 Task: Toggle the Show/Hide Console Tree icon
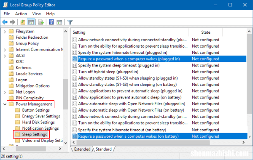click(x=31, y=22)
